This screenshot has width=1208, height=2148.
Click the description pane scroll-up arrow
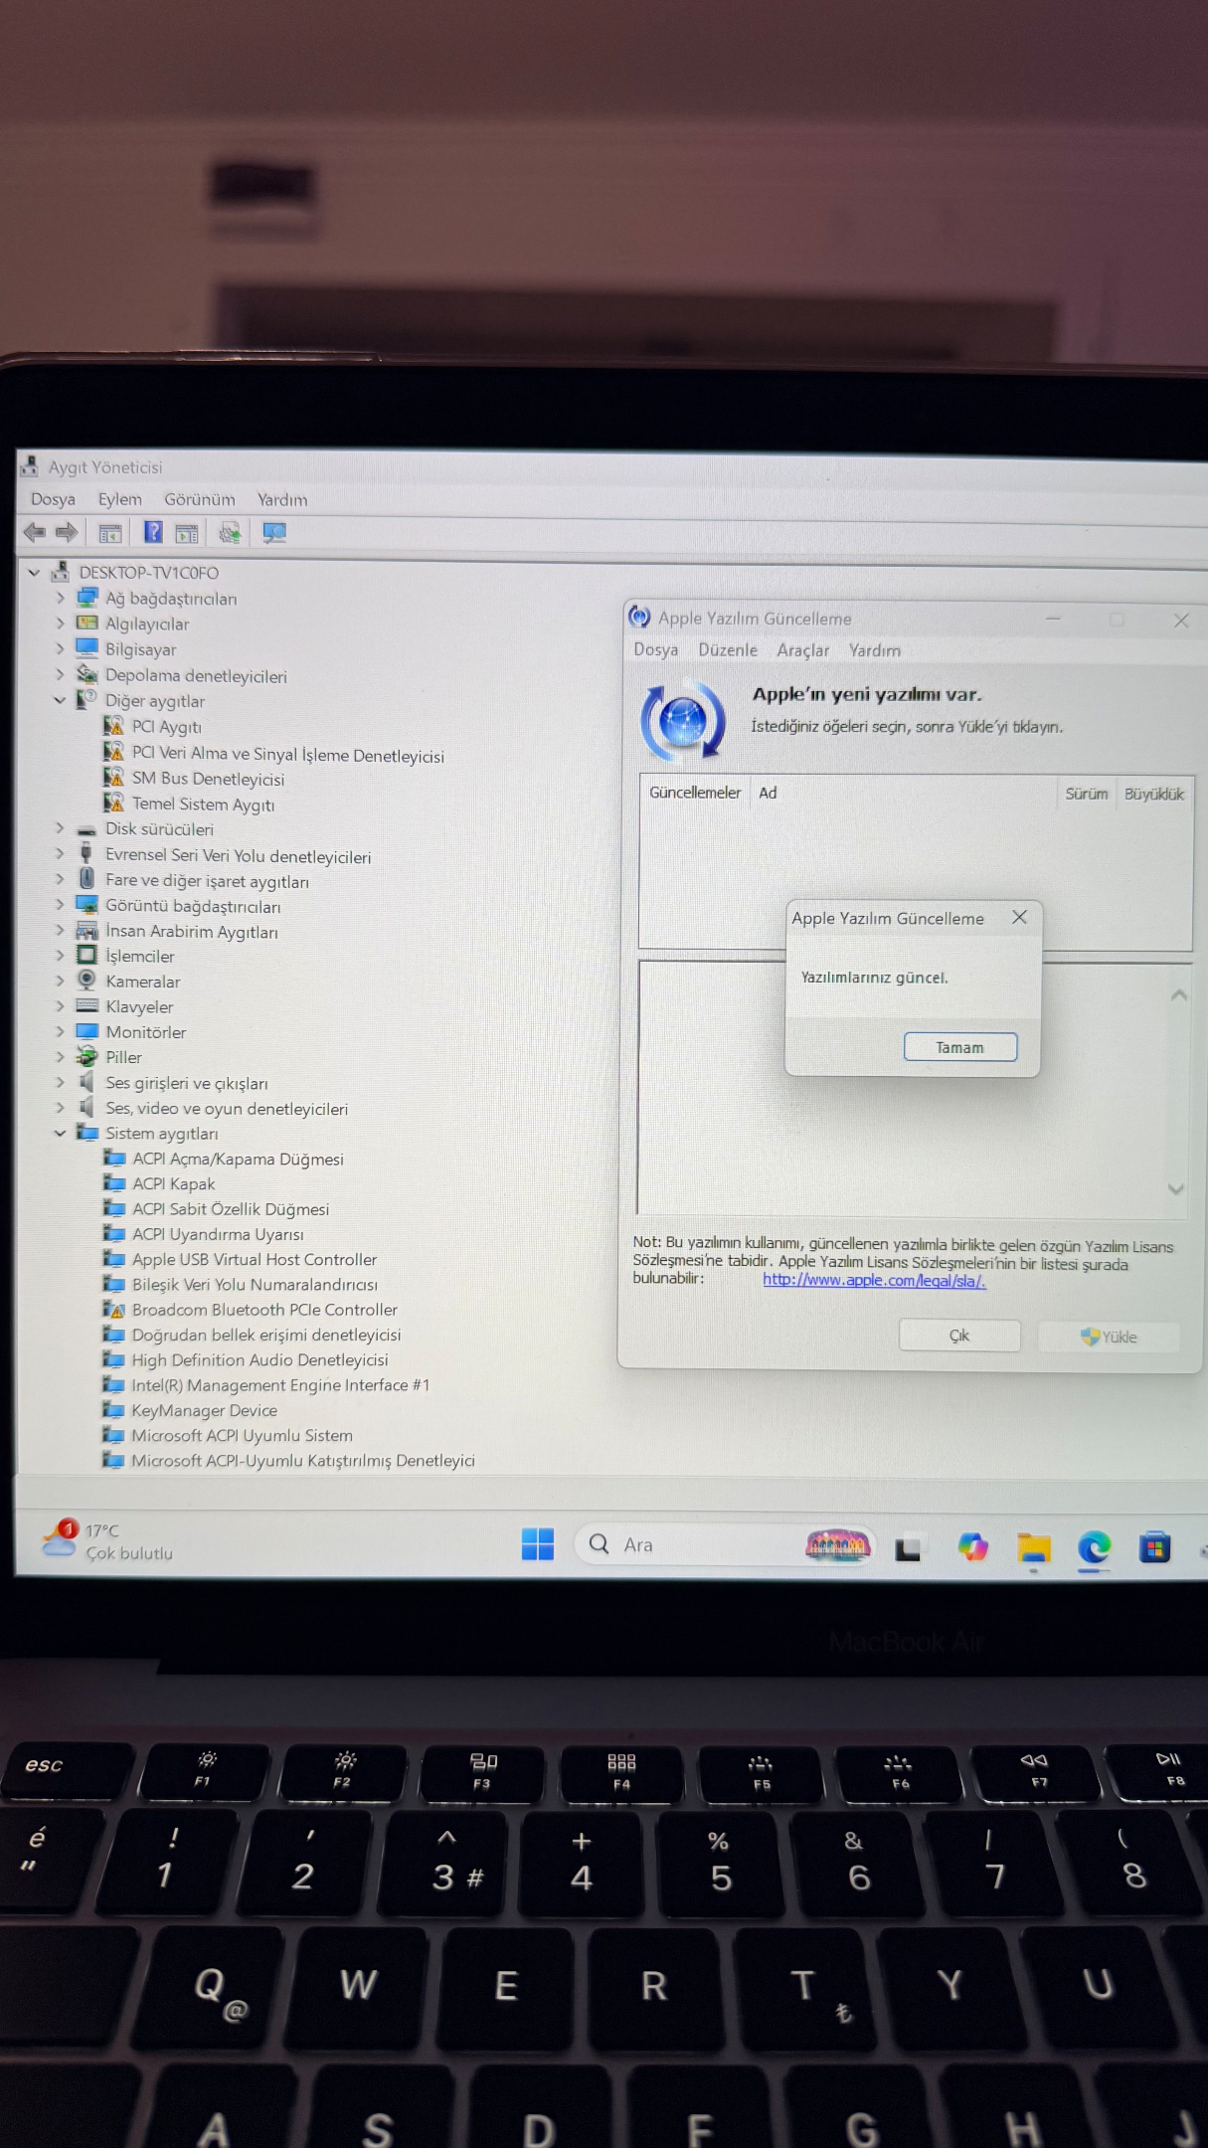click(1179, 995)
